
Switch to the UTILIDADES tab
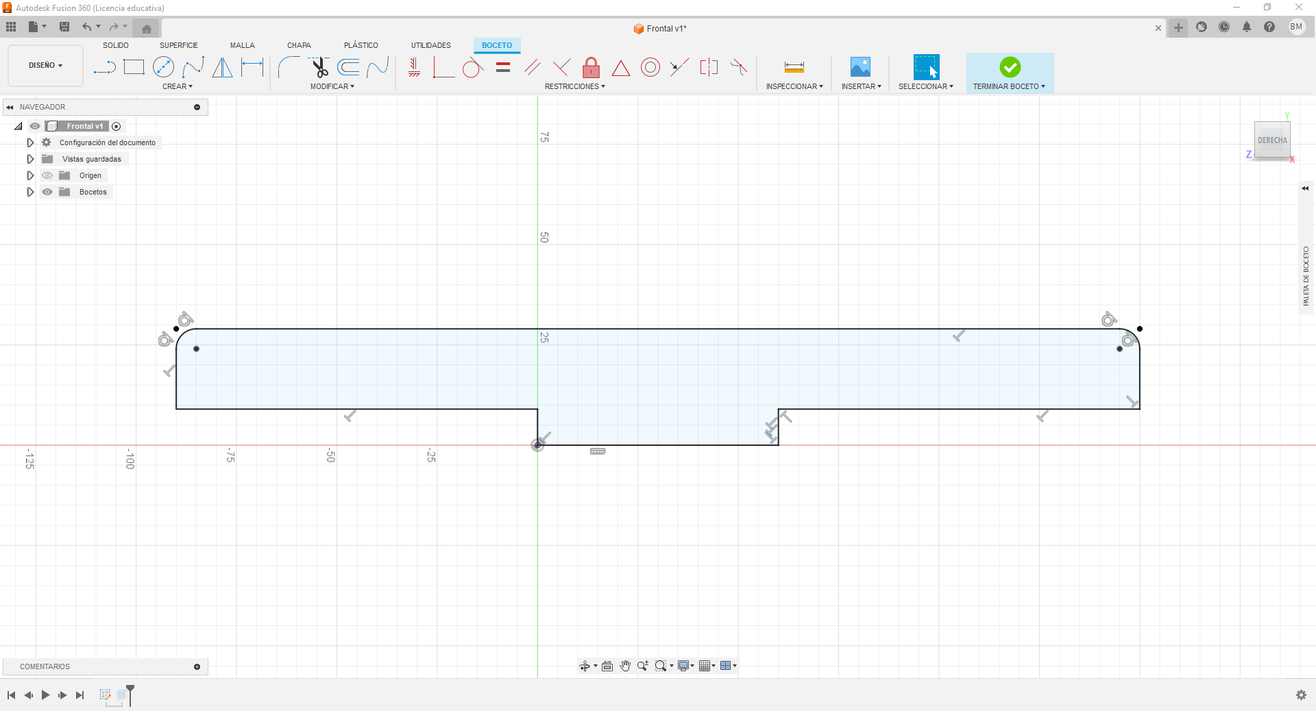(431, 45)
